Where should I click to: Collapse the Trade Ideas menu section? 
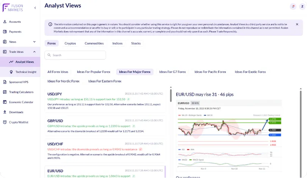(x=34, y=52)
